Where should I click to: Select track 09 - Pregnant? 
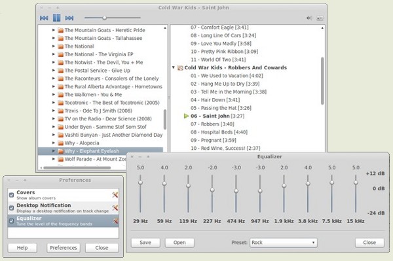point(214,140)
